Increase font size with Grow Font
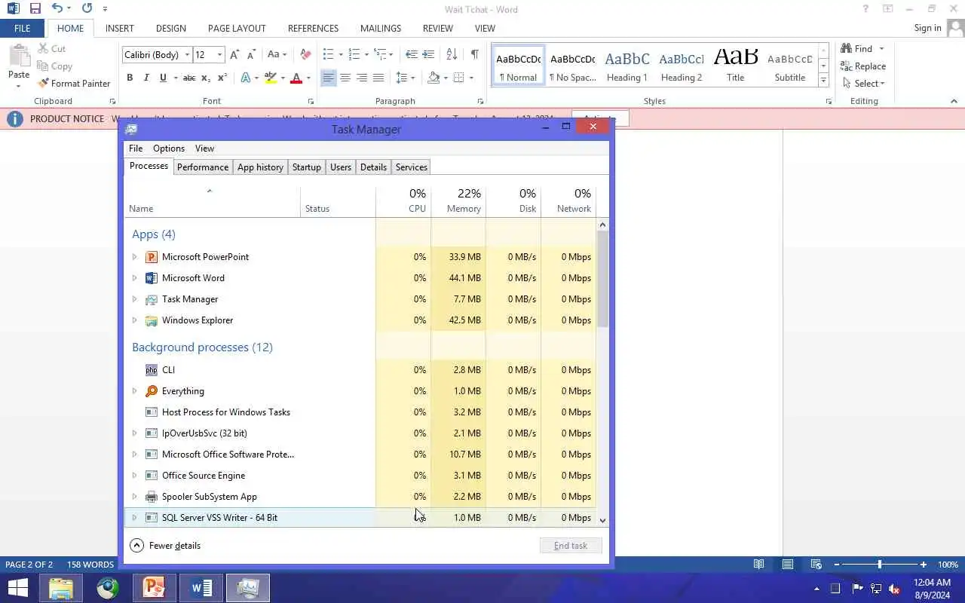Image resolution: width=965 pixels, height=603 pixels. click(234, 54)
